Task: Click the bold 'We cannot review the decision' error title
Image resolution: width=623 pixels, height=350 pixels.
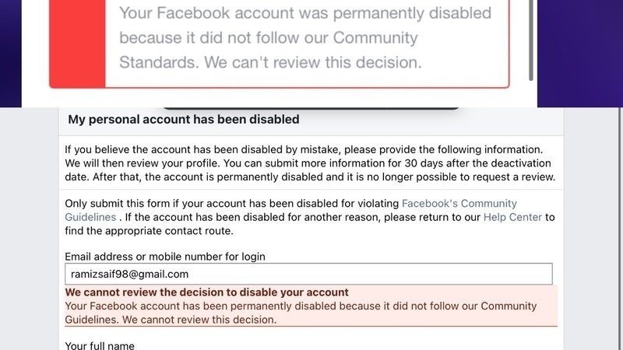Action: 206,292
